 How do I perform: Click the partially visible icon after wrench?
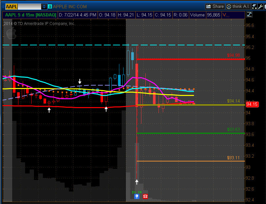tap(264, 6)
